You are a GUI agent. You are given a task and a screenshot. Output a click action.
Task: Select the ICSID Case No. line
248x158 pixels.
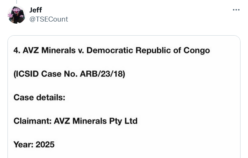[x=69, y=74]
